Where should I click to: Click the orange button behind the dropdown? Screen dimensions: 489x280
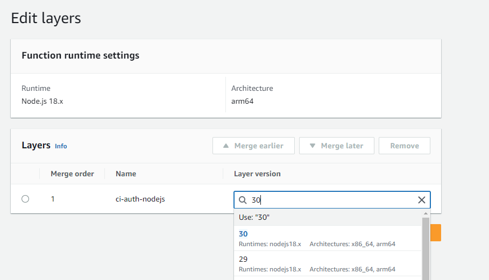[436, 233]
